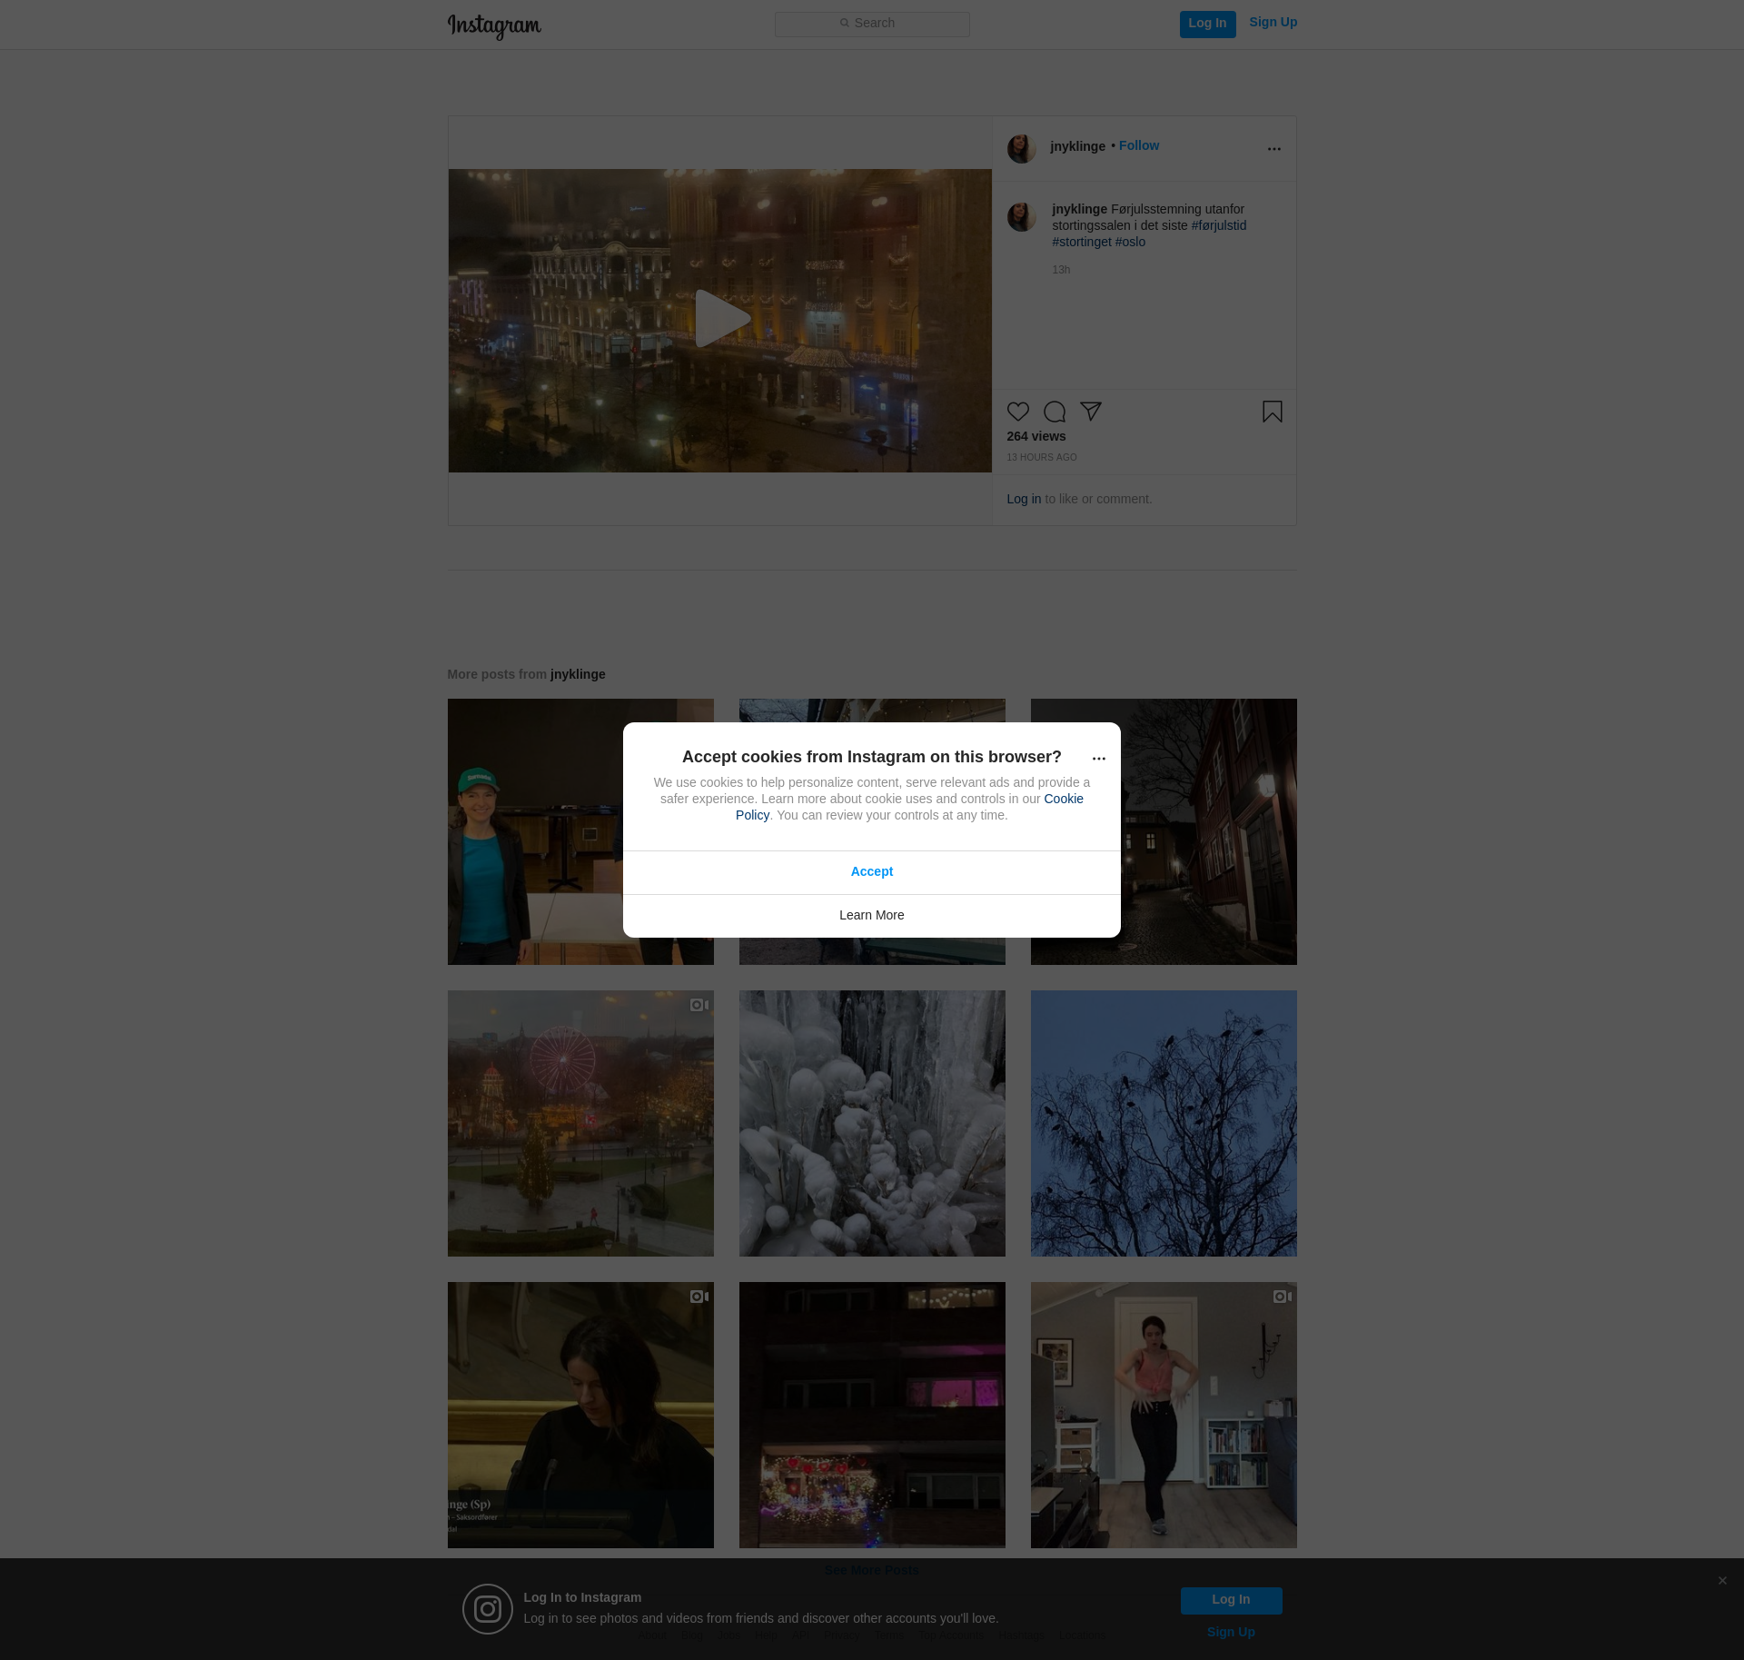The image size is (1744, 1660).
Task: Click See More Posts link
Action: click(872, 1570)
